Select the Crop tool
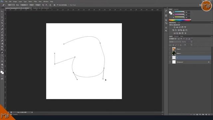This screenshot has height=120, width=213. point(2,23)
